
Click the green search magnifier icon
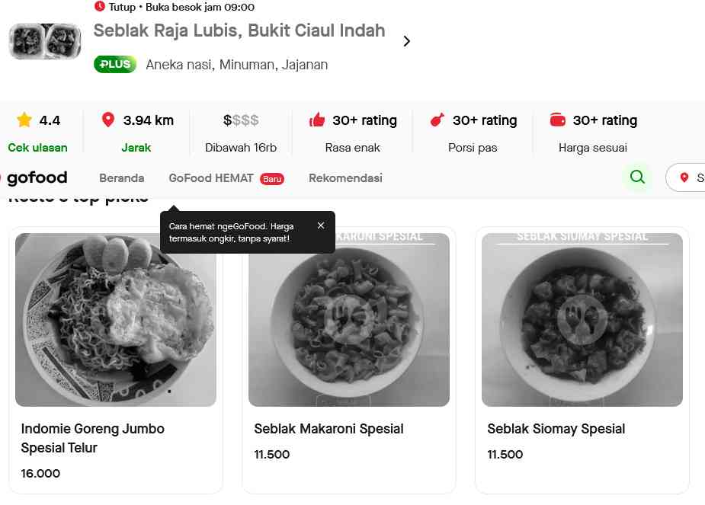coord(637,177)
